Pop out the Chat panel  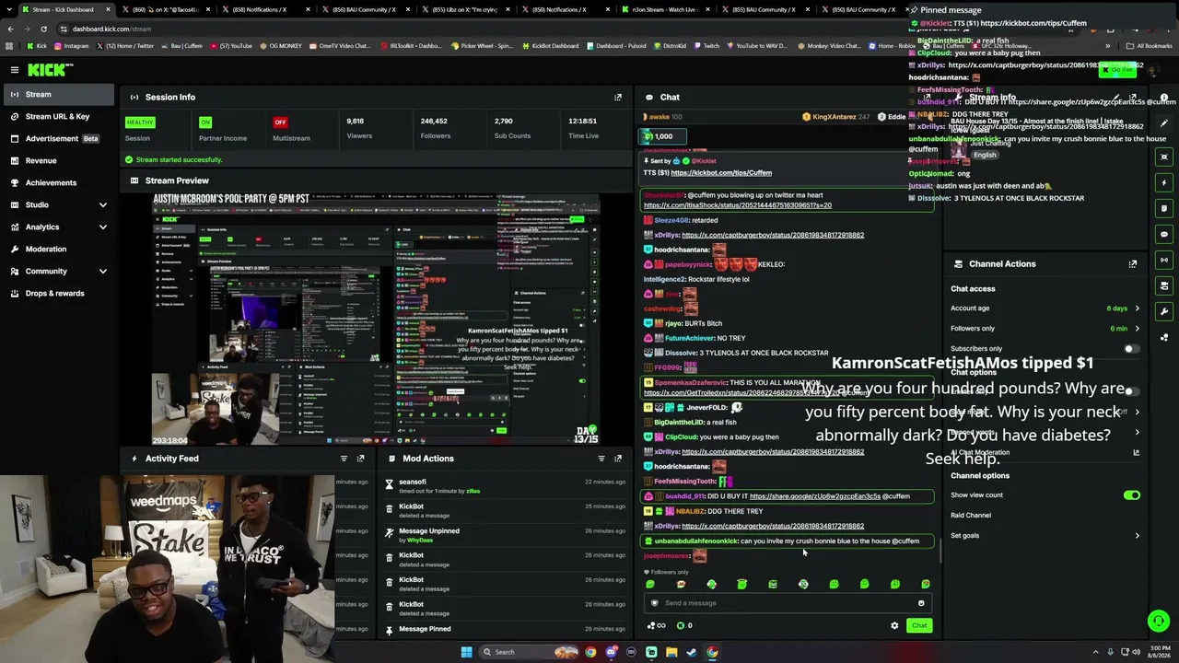(927, 97)
